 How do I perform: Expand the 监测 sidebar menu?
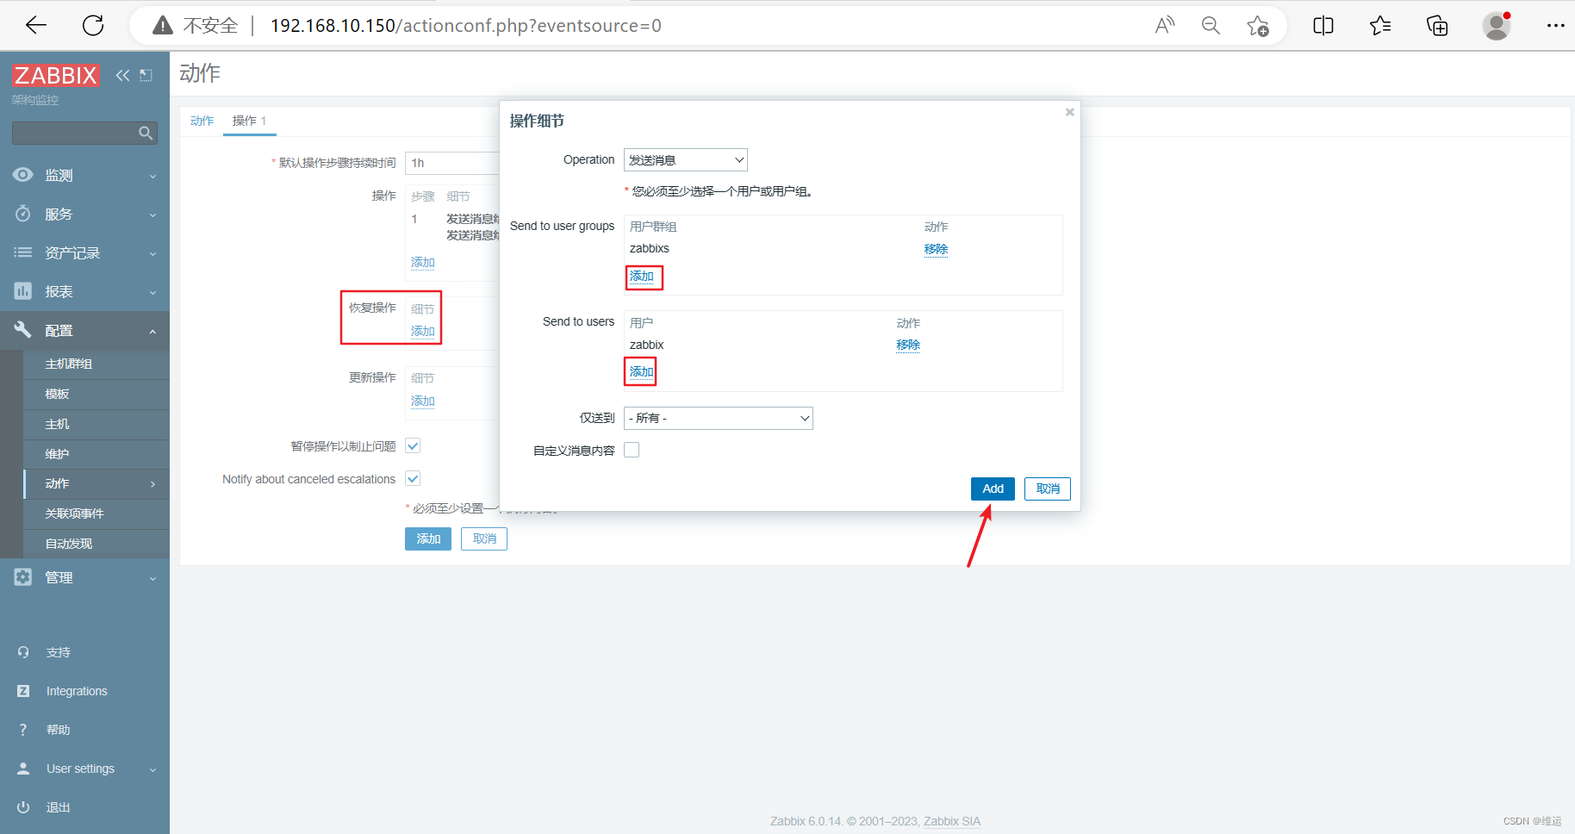84,175
